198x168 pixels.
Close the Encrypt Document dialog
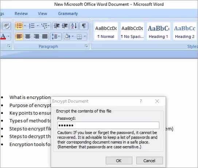click(x=157, y=101)
